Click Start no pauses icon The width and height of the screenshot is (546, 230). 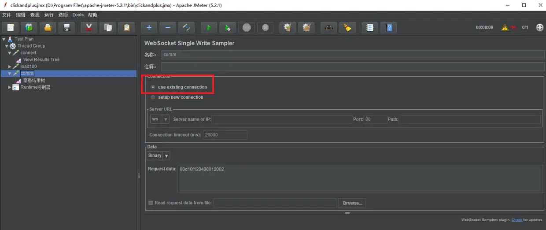[x=228, y=27]
